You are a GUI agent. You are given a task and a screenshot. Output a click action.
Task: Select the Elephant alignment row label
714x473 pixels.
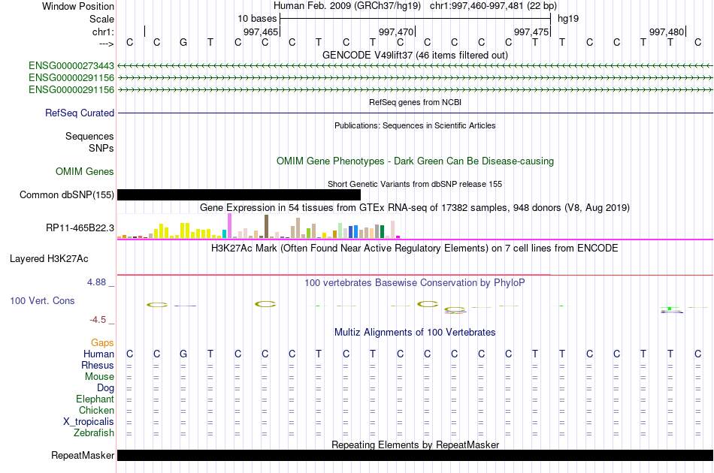[95, 399]
